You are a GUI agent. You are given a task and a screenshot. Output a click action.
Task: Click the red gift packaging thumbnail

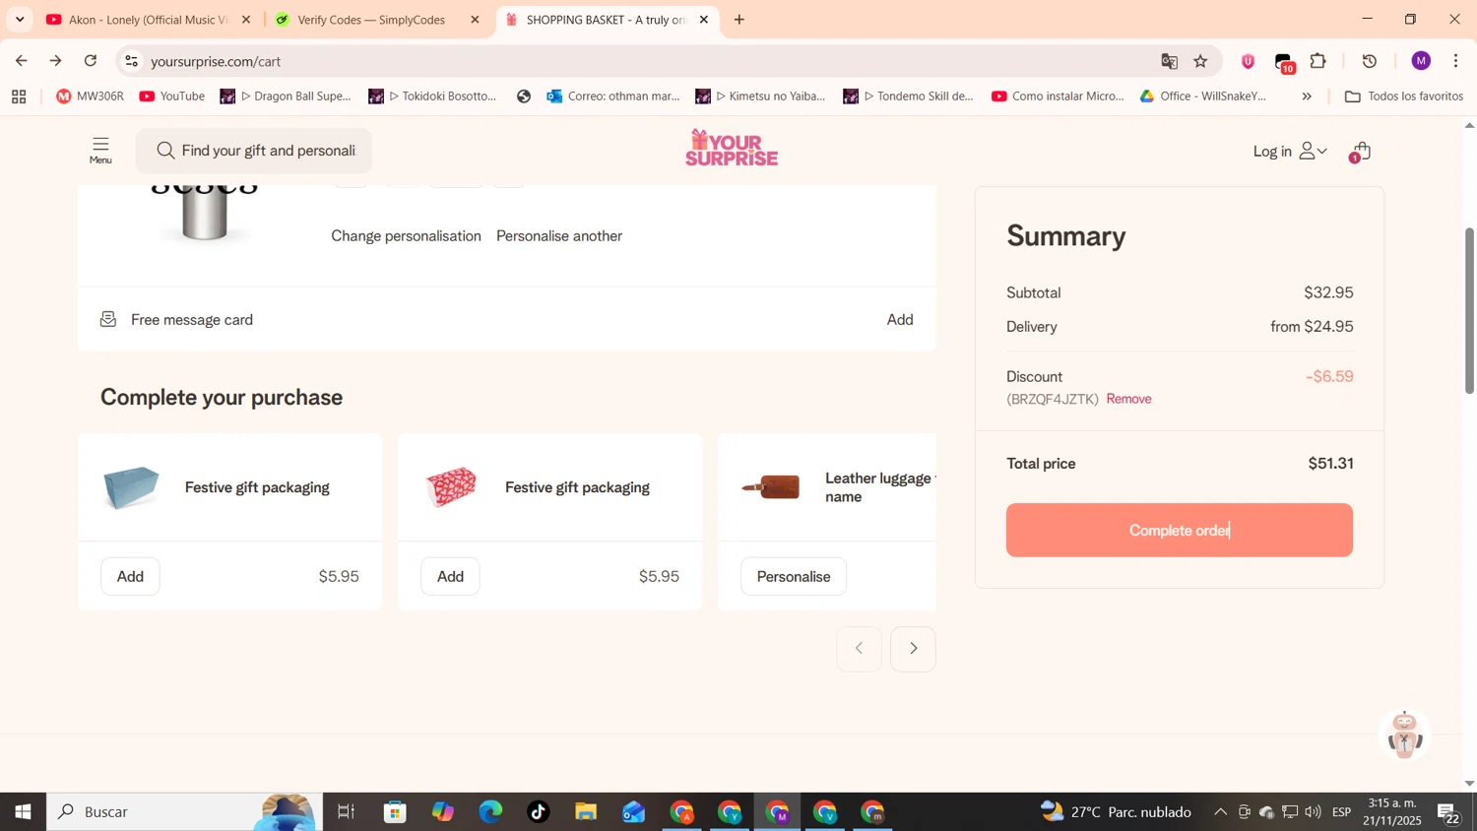pos(451,487)
